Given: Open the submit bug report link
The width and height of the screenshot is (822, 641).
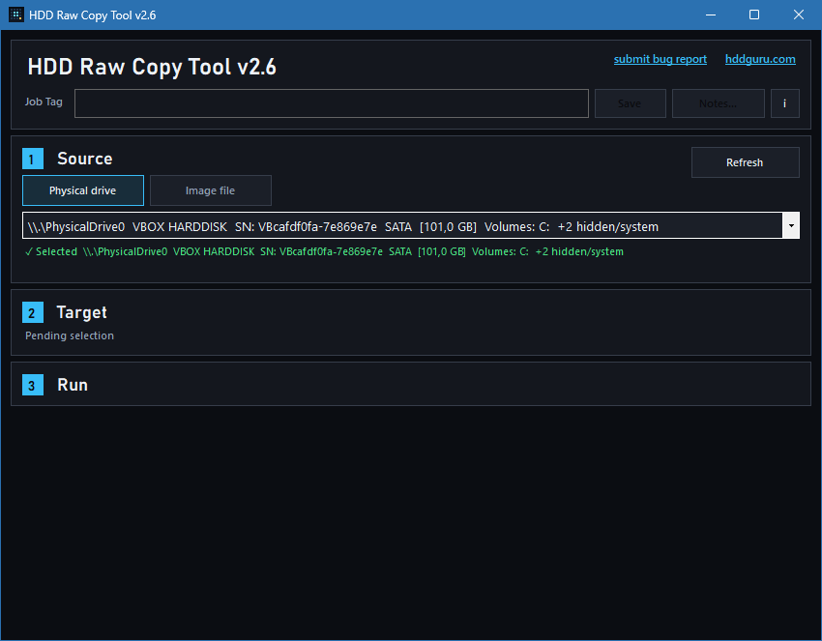Looking at the screenshot, I should 660,59.
